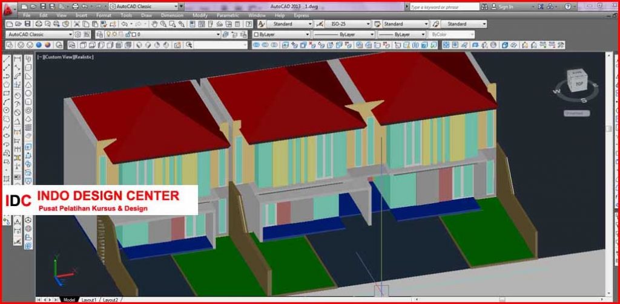Viewport: 620px width, 304px height.
Task: Click the Plot printer icon in Standard toolbar
Action: [x=38, y=24]
